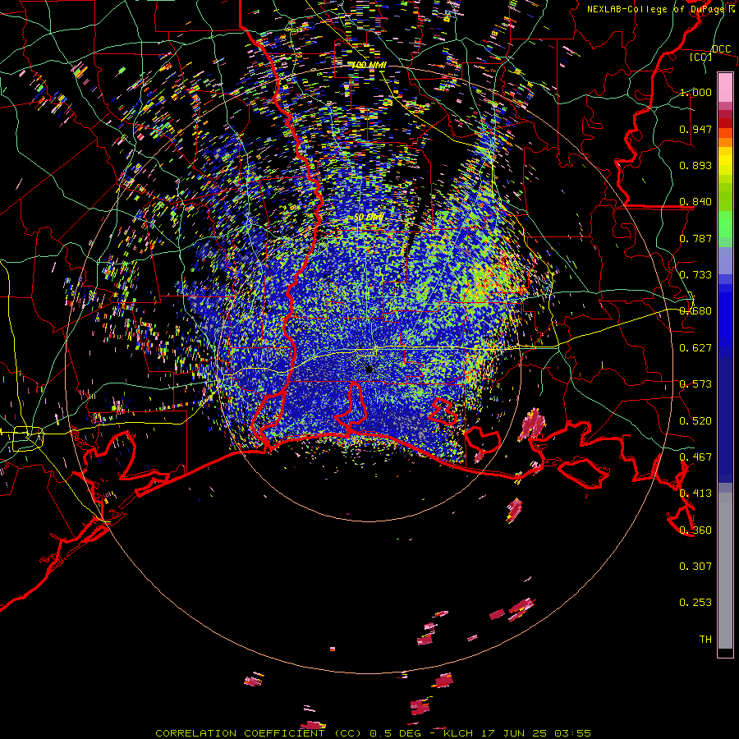The width and height of the screenshot is (739, 739).
Task: Click the 0.360 scale value
Action: [x=695, y=530]
